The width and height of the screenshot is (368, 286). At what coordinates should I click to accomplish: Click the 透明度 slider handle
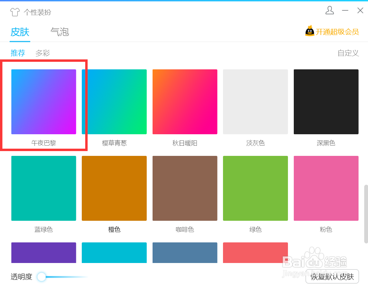(42, 277)
